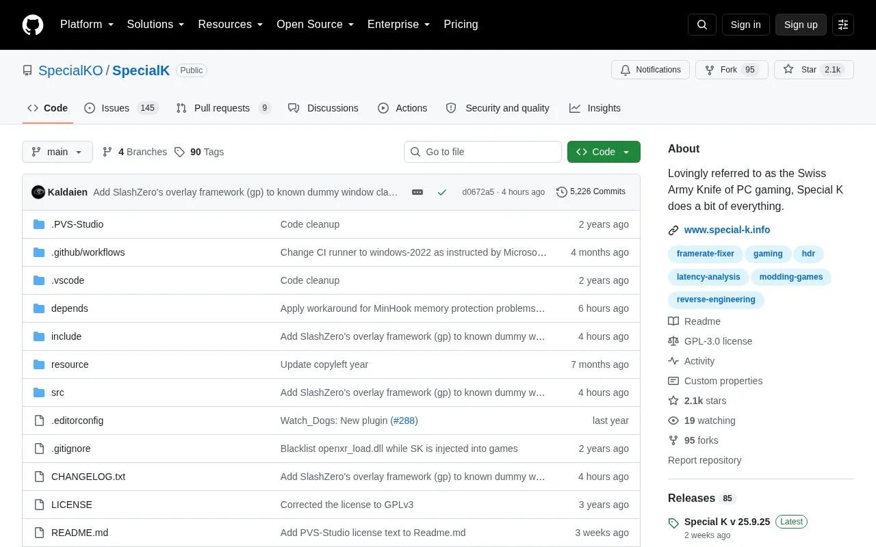The height and width of the screenshot is (547, 876).
Task: Click the search magnifier icon
Action: [702, 25]
